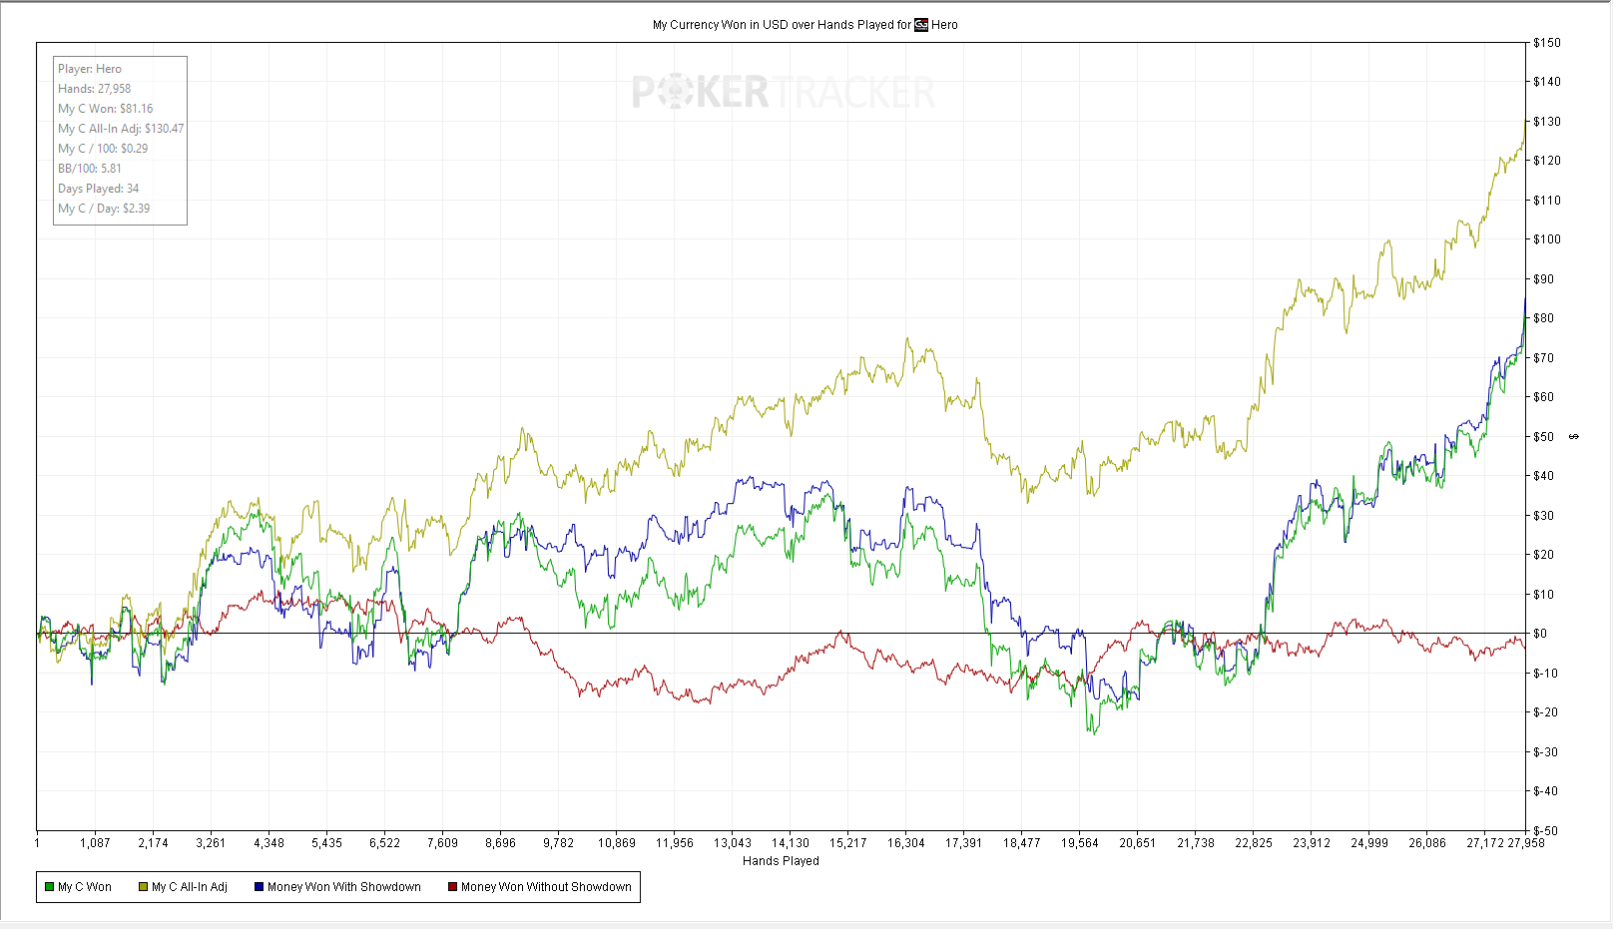Click the "$70" y-axis label
The width and height of the screenshot is (1613, 929).
click(1544, 358)
